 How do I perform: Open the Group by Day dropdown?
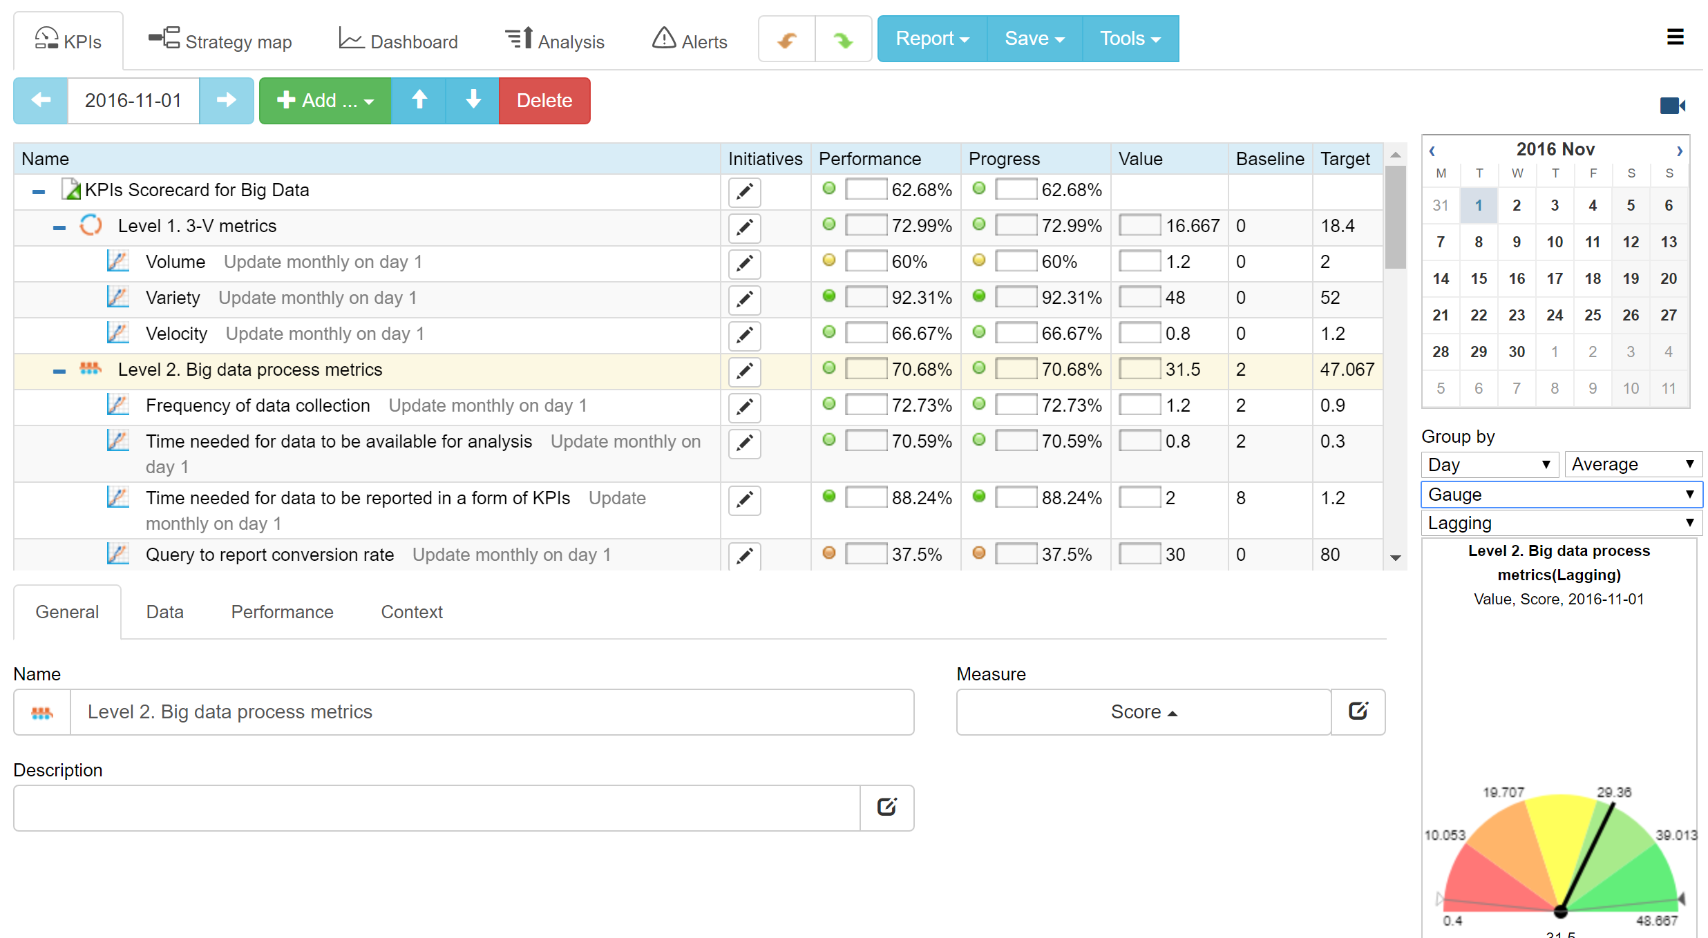1488,464
